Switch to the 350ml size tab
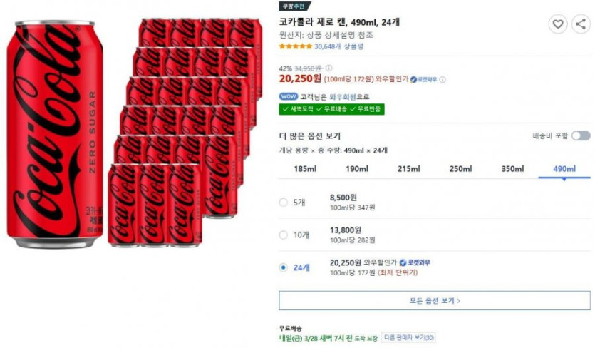 (x=512, y=169)
